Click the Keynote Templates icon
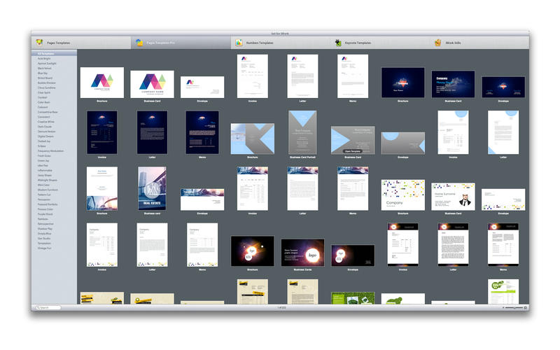The image size is (560, 350). coord(338,43)
